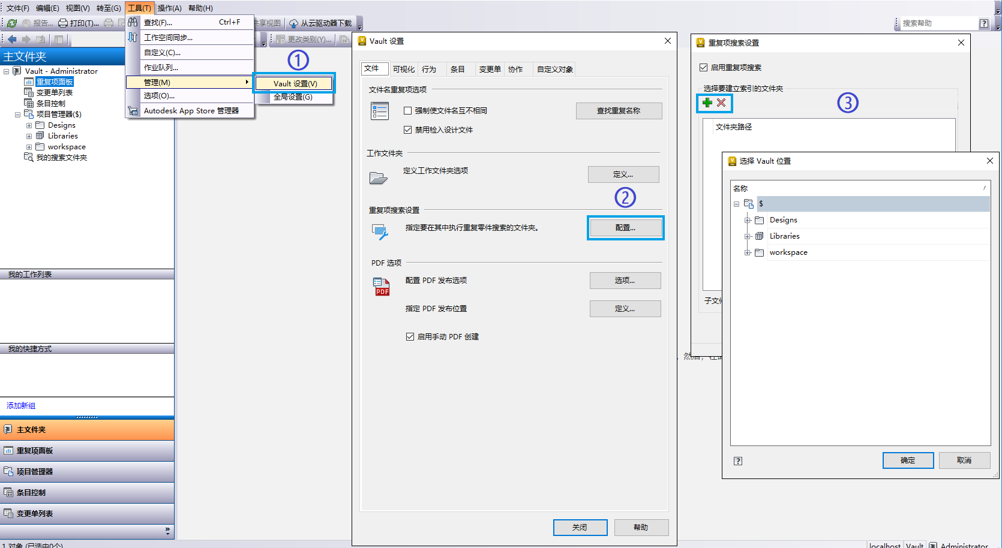The height and width of the screenshot is (548, 1002).
Task: Click the Autodesk App Store manager icon
Action: coord(133,111)
